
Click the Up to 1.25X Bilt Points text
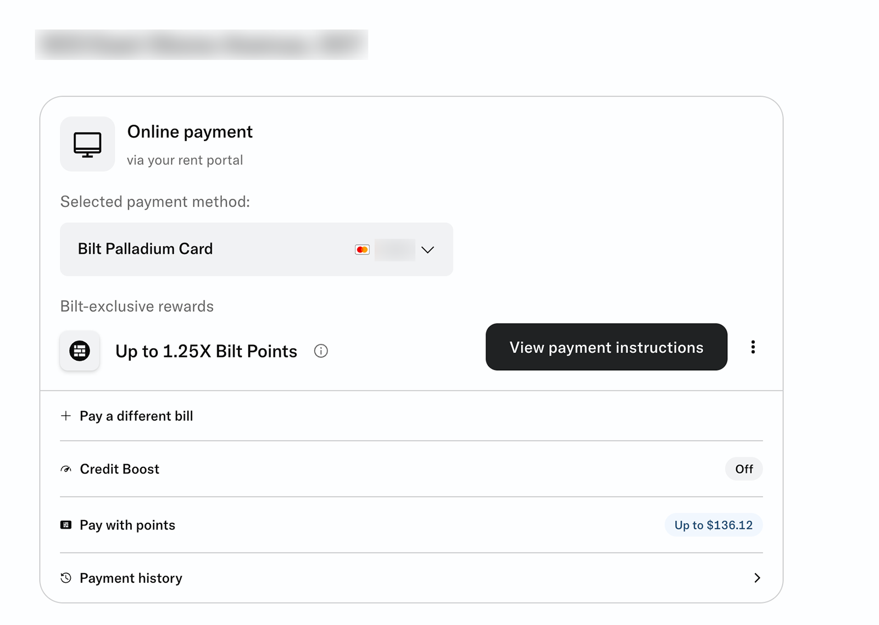coord(206,351)
